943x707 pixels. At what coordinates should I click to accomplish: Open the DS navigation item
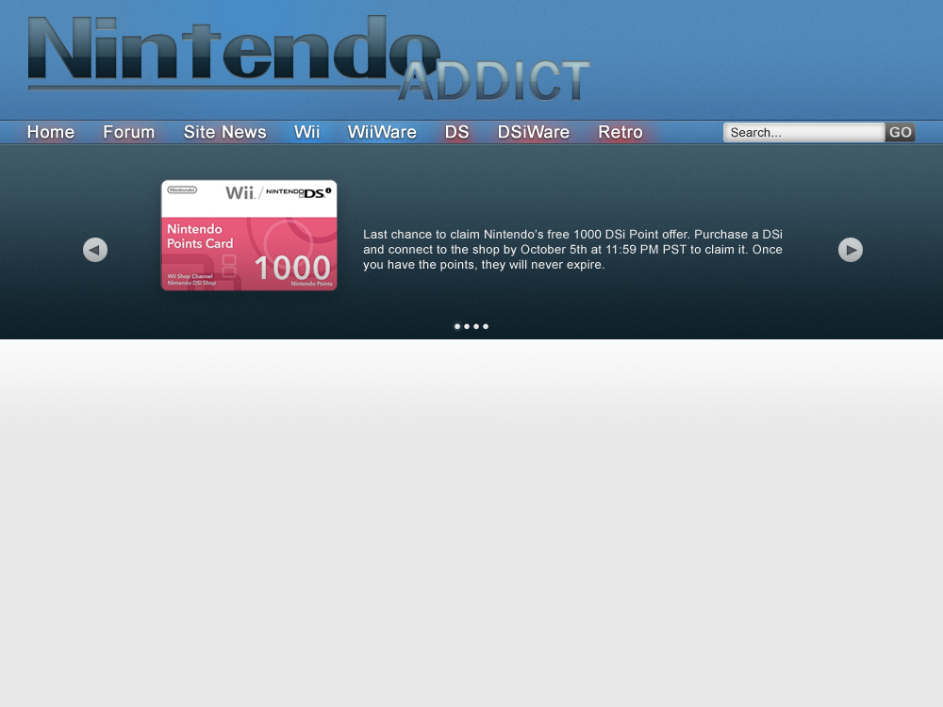coord(456,132)
